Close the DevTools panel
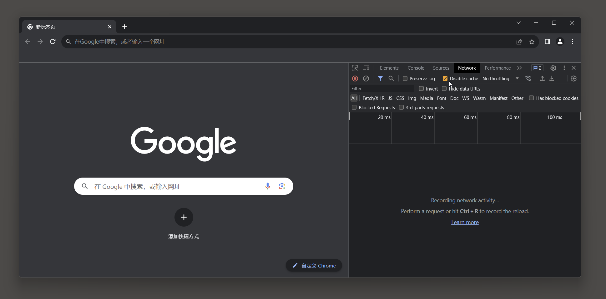 [x=574, y=68]
